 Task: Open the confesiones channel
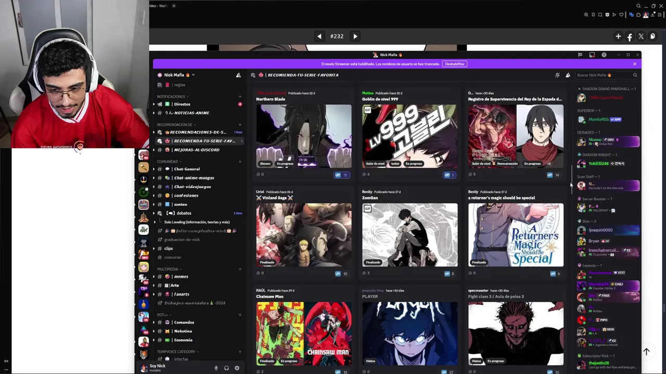pos(199,195)
